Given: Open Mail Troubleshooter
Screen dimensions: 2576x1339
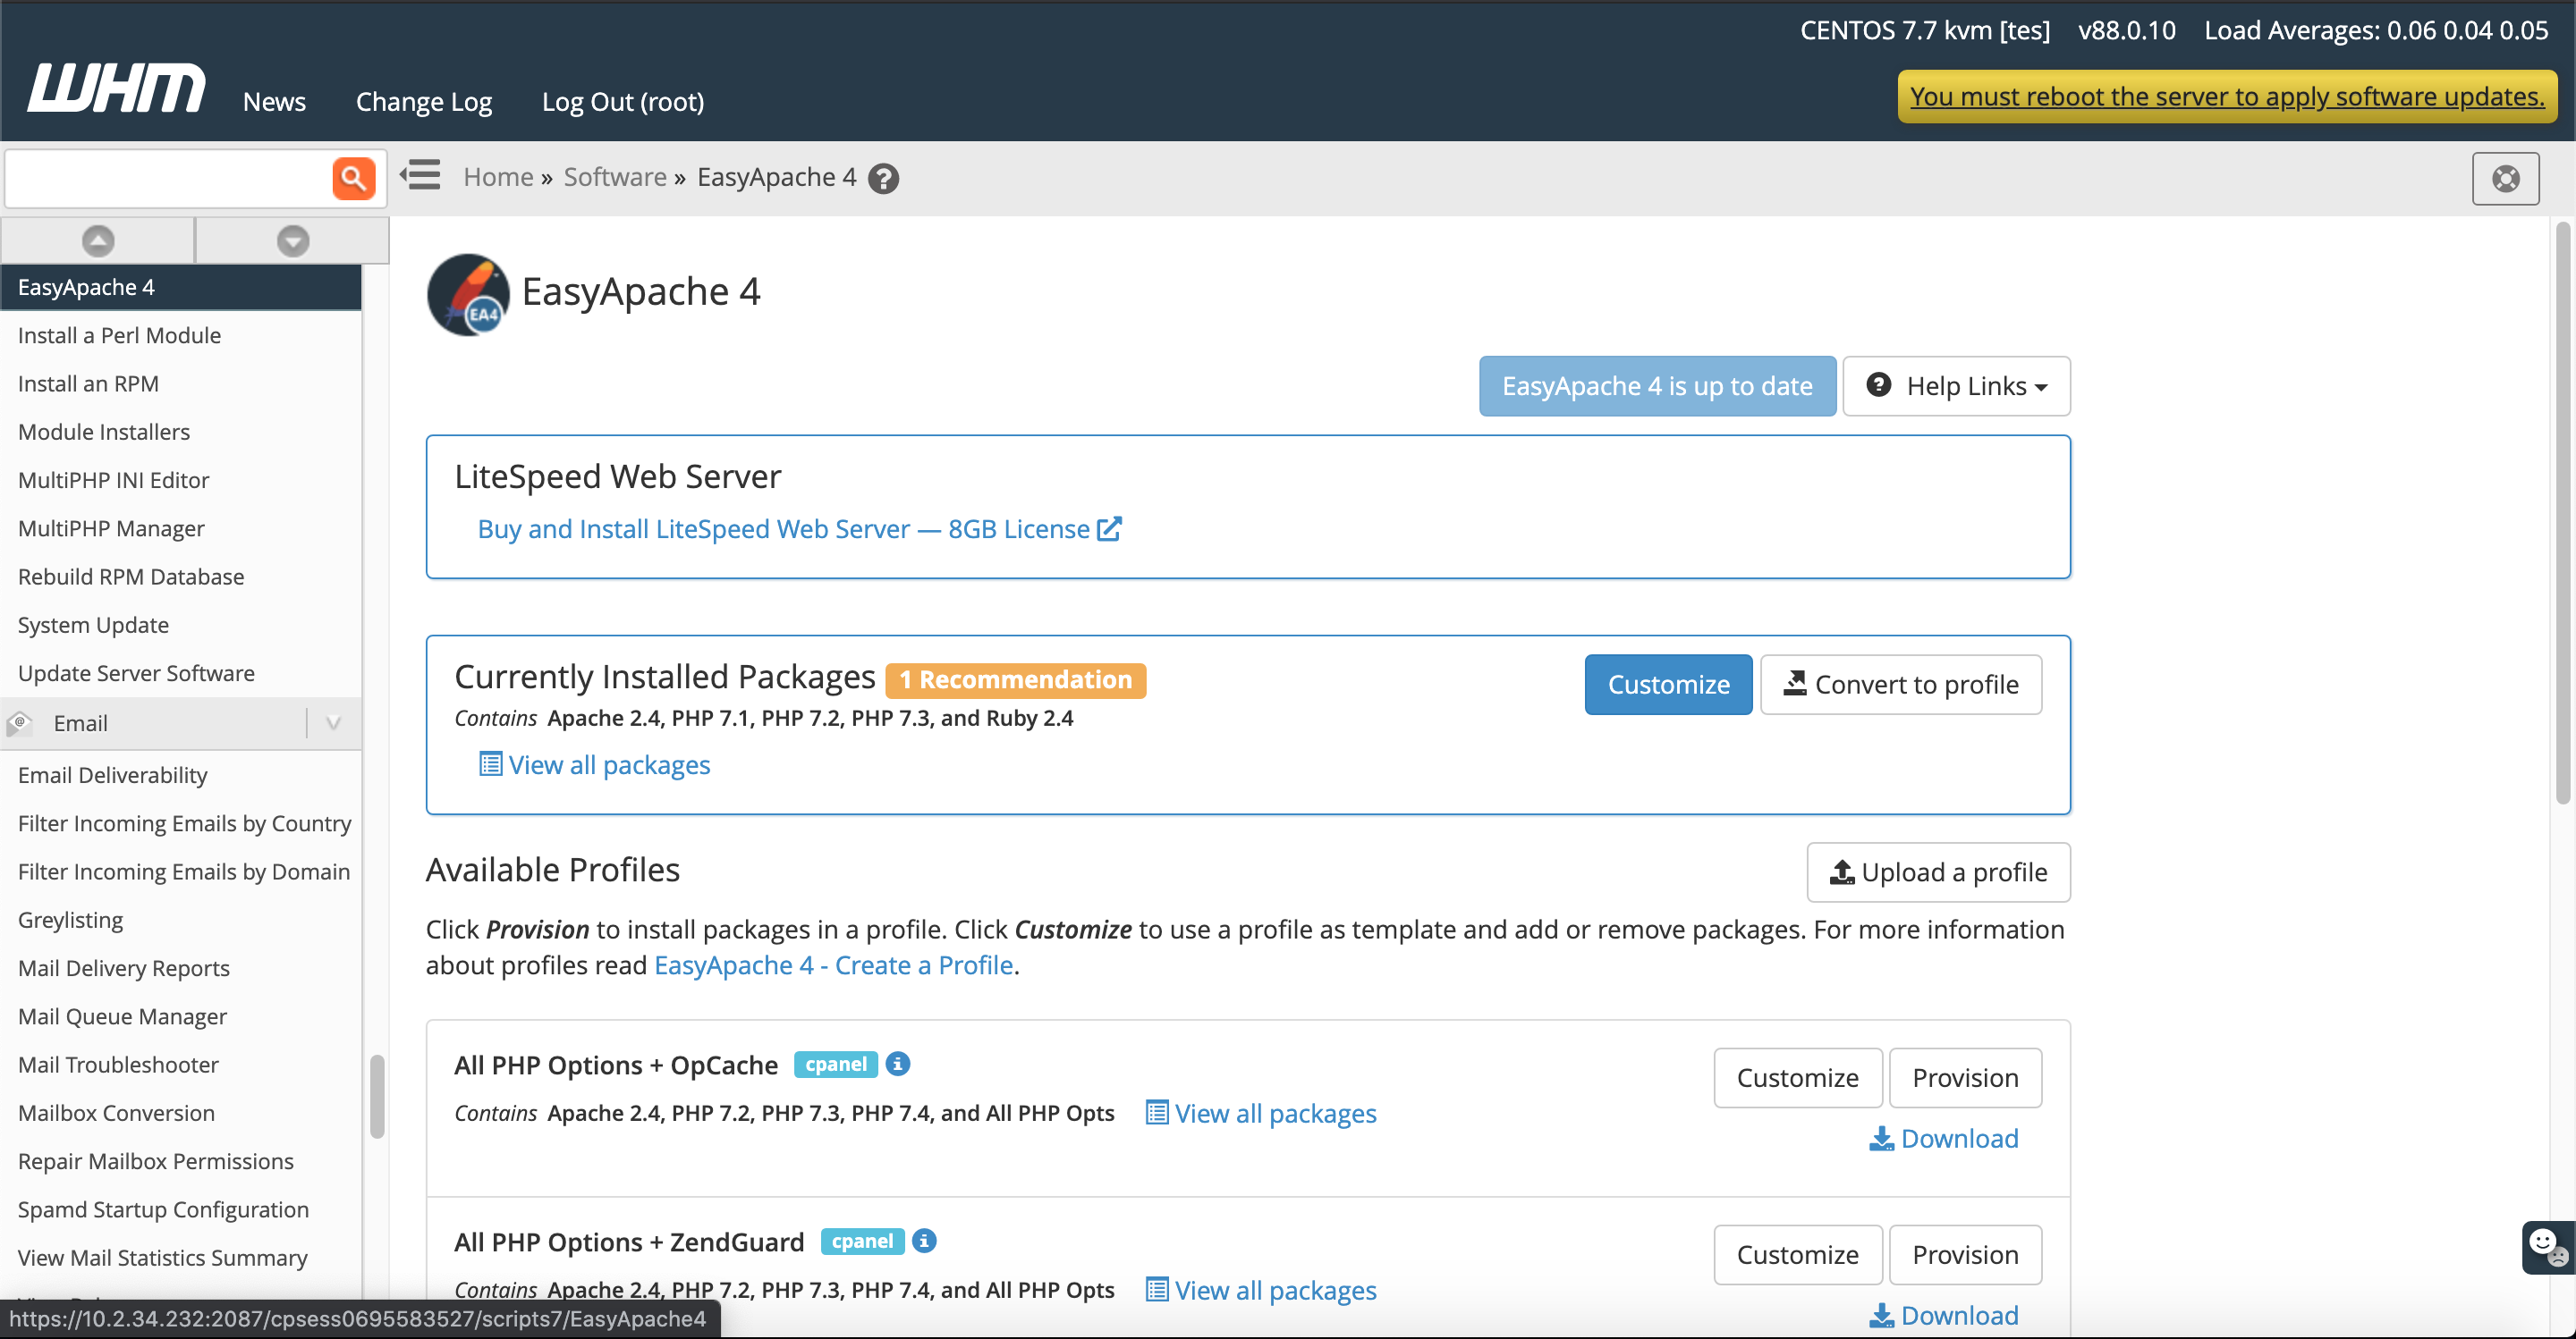Looking at the screenshot, I should click(118, 1065).
